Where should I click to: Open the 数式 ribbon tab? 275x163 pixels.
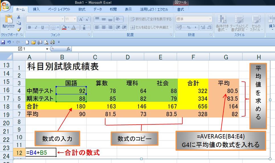pyautogui.click(x=82, y=9)
